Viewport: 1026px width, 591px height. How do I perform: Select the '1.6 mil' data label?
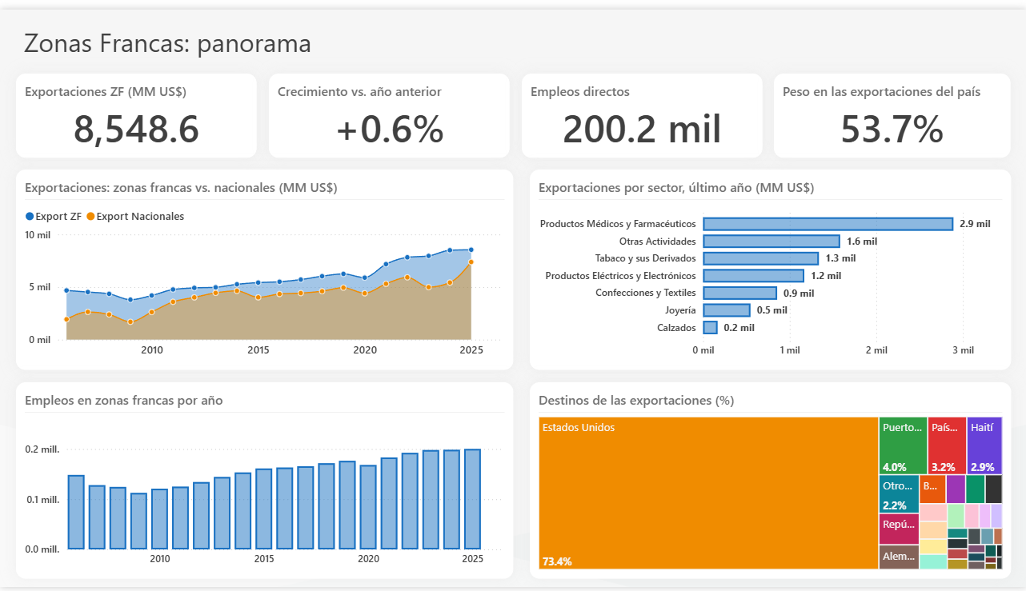tap(862, 242)
